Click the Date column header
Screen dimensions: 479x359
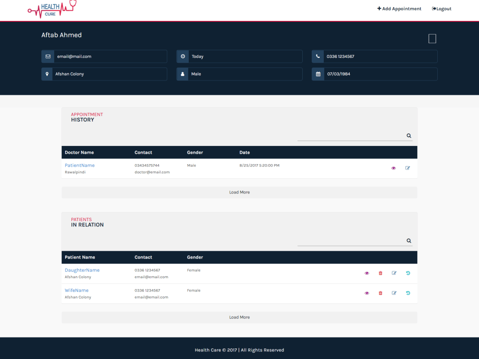[x=244, y=152]
